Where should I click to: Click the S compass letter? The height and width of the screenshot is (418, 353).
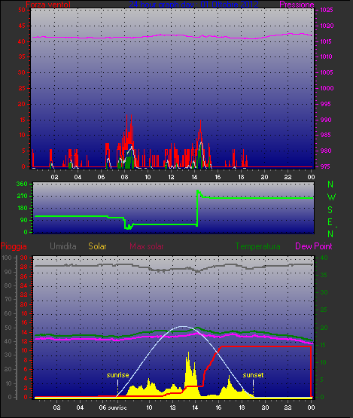[x=330, y=210]
